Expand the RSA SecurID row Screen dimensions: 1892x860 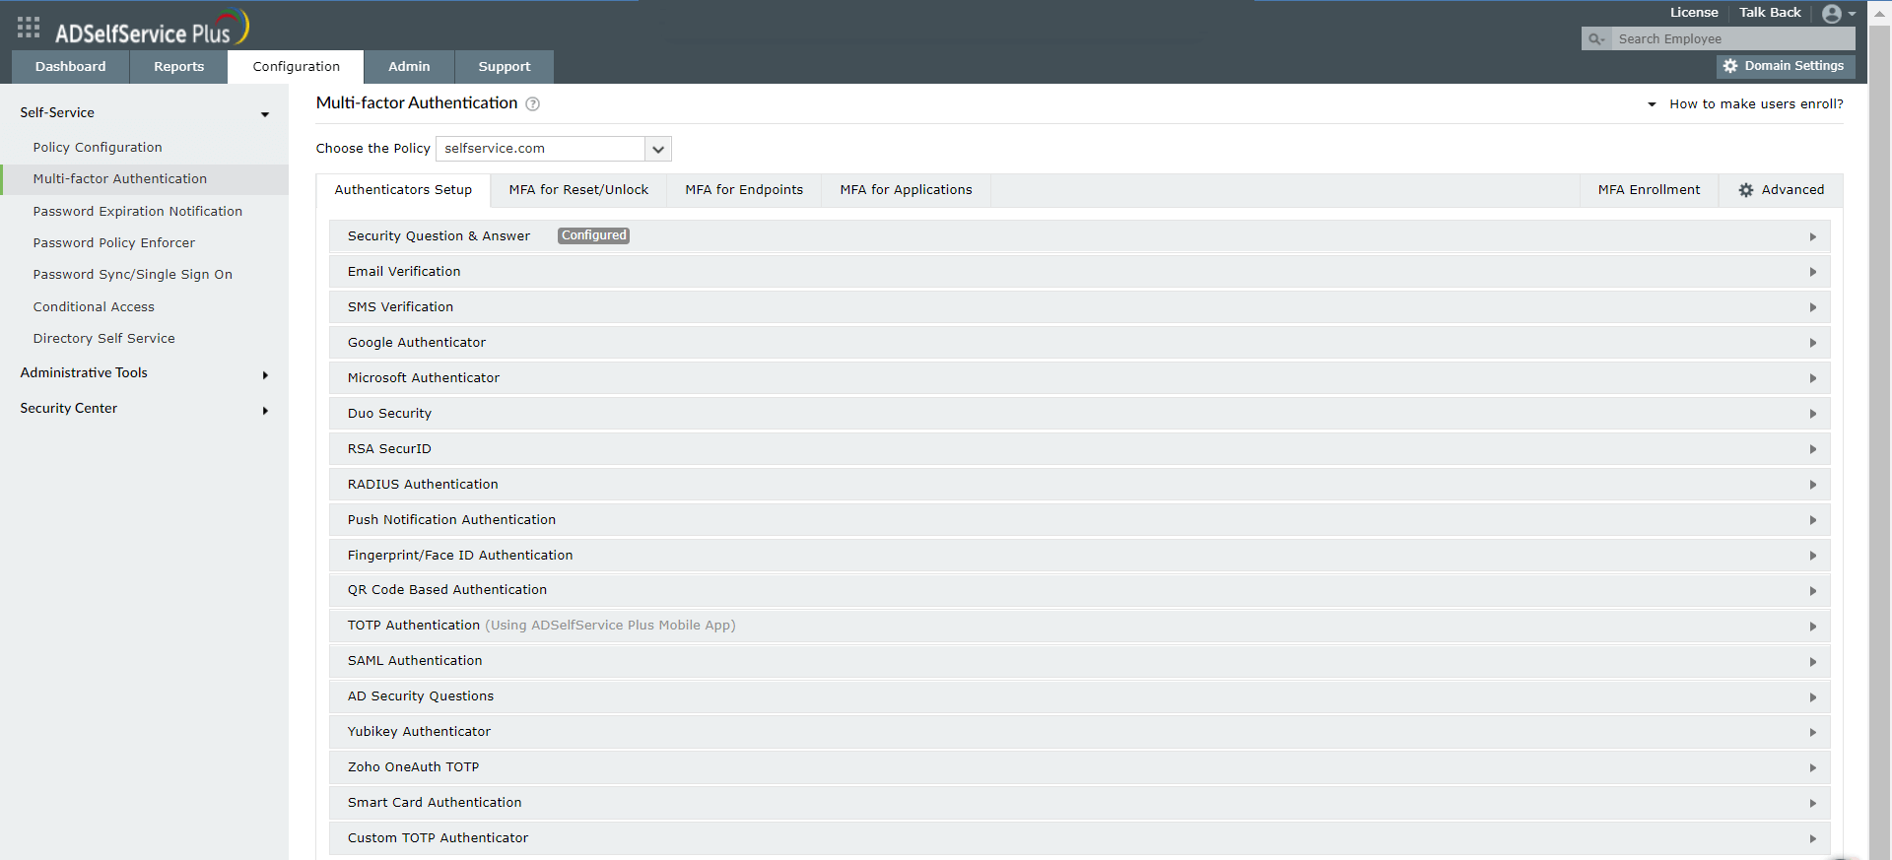click(1080, 449)
